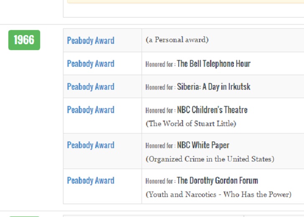The width and height of the screenshot is (304, 217).
Task: Click 'Honored for :' label in Siberia row
Action: click(160, 87)
